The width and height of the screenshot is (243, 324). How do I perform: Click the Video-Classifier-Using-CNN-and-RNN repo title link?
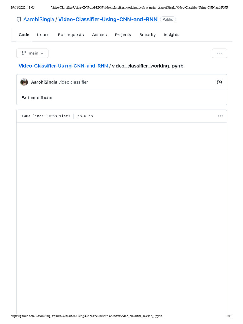coord(108,20)
